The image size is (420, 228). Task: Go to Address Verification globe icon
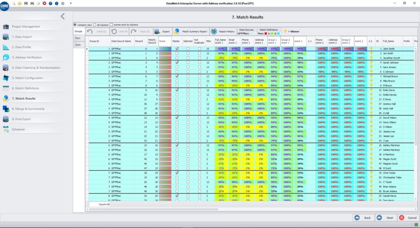[x=6, y=57]
